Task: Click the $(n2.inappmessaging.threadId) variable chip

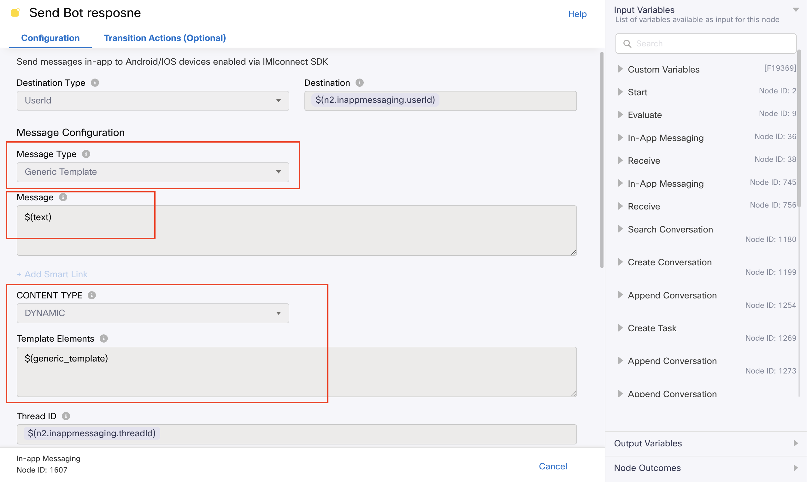Action: (91, 433)
